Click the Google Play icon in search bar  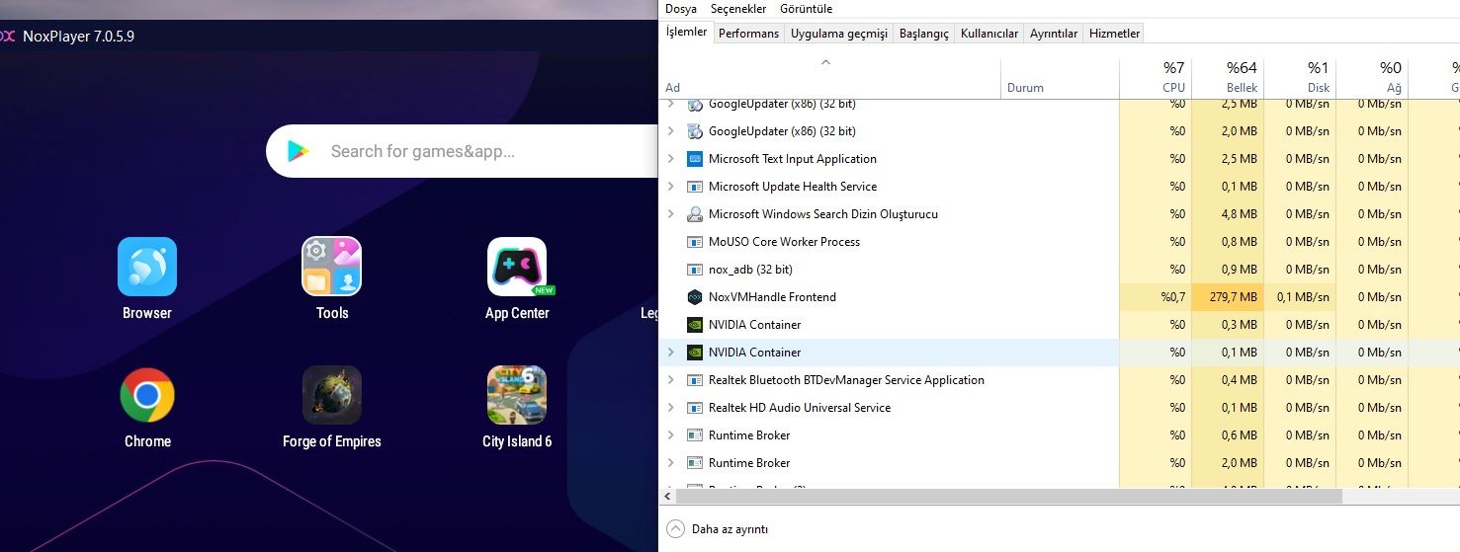coord(298,151)
